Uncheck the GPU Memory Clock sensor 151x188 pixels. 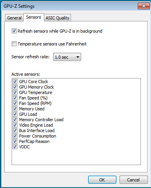point(15,87)
